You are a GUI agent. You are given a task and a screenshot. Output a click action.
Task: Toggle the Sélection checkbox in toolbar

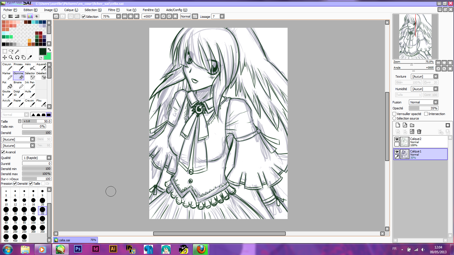pos(84,17)
